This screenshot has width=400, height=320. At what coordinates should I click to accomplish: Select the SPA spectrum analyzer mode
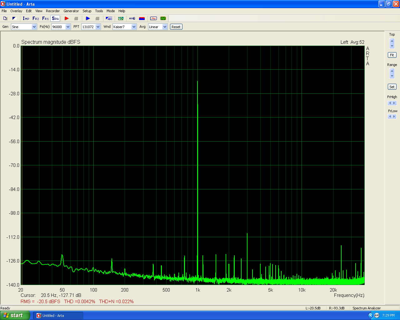tap(55, 18)
